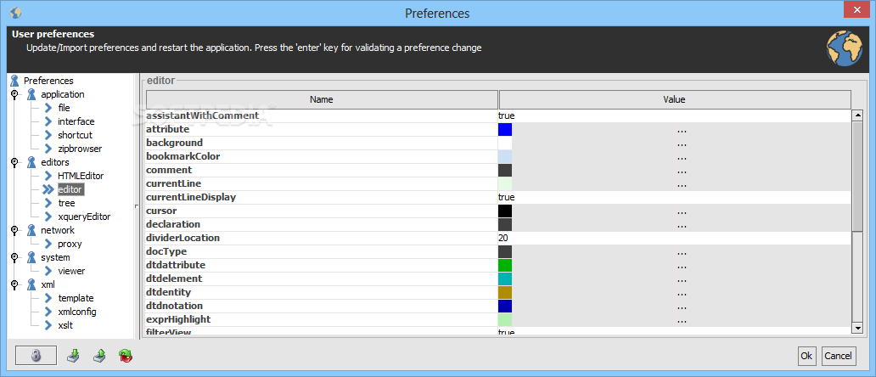Click the Name column header
876x377 pixels.
point(322,100)
